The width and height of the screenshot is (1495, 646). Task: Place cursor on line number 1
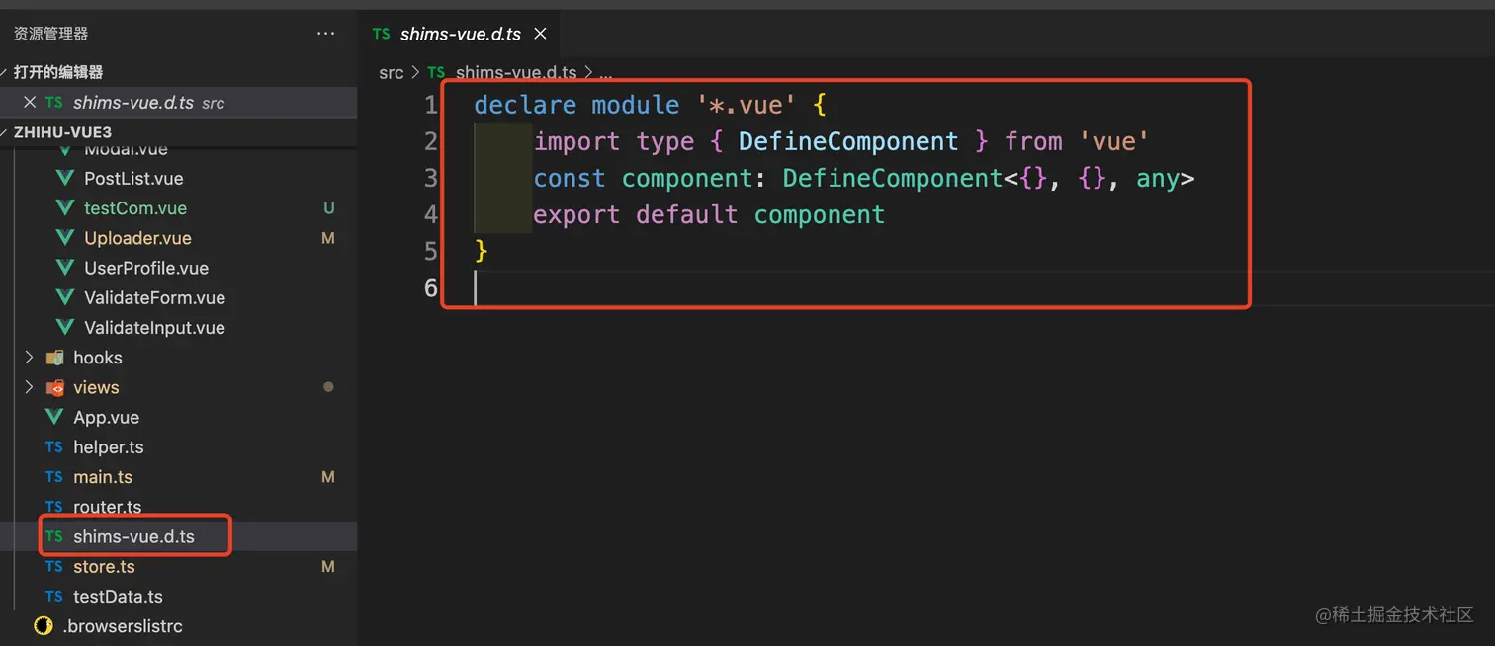[x=430, y=105]
